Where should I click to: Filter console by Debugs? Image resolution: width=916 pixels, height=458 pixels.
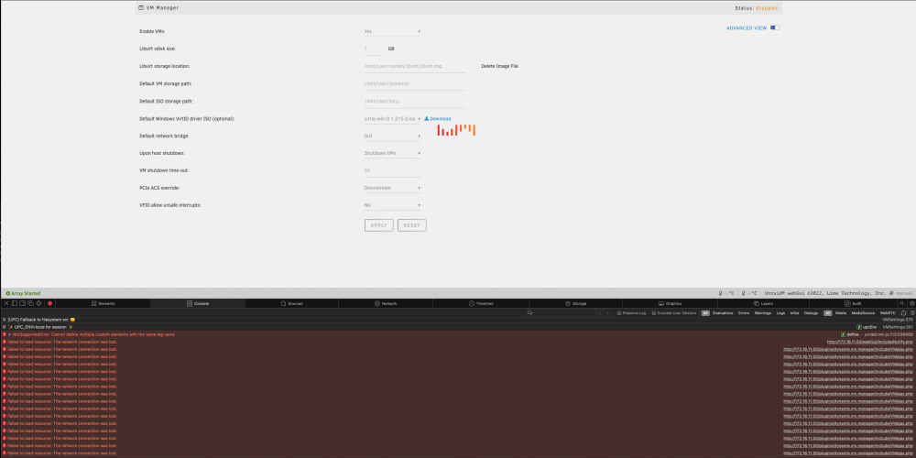click(x=811, y=313)
